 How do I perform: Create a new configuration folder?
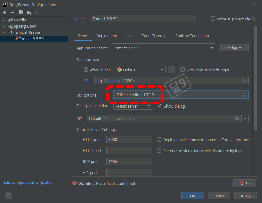coord(29,13)
